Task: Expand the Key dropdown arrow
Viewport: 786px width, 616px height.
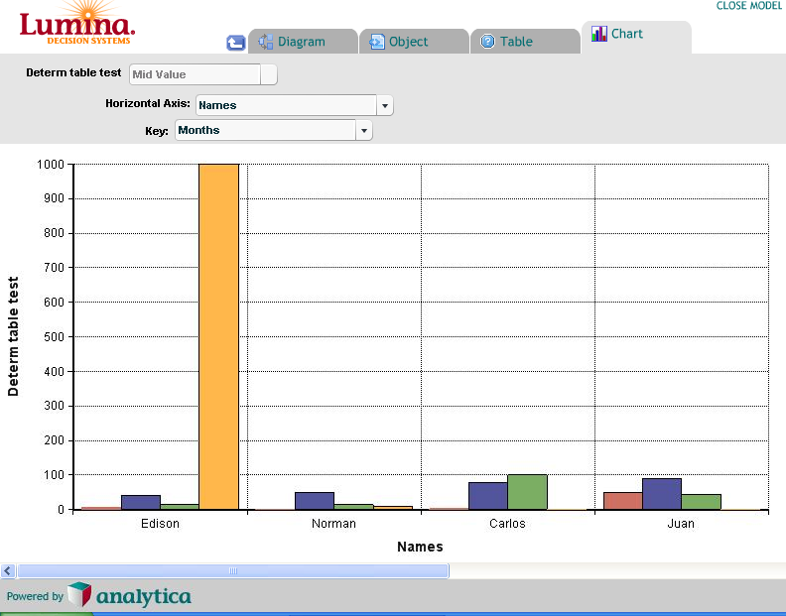Action: coord(364,130)
